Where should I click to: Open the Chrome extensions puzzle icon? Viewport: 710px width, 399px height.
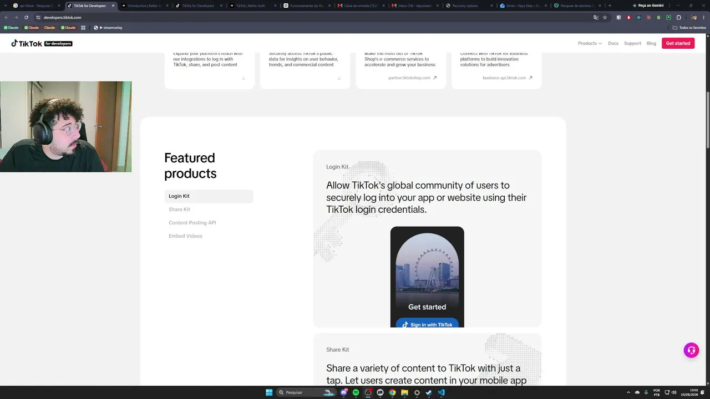[x=678, y=17]
